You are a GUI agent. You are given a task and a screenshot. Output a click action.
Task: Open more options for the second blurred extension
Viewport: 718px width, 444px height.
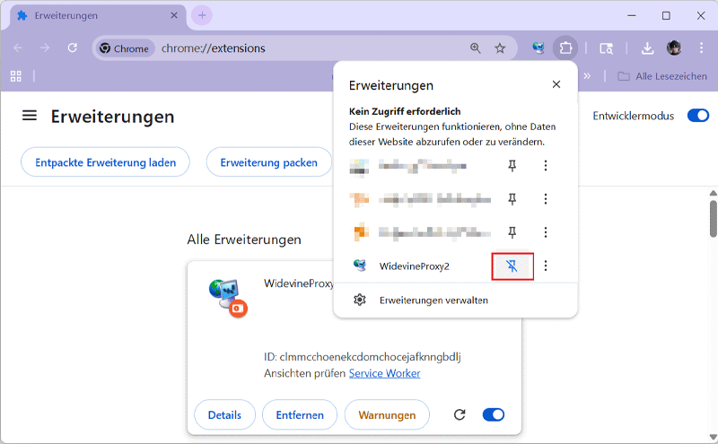(546, 199)
